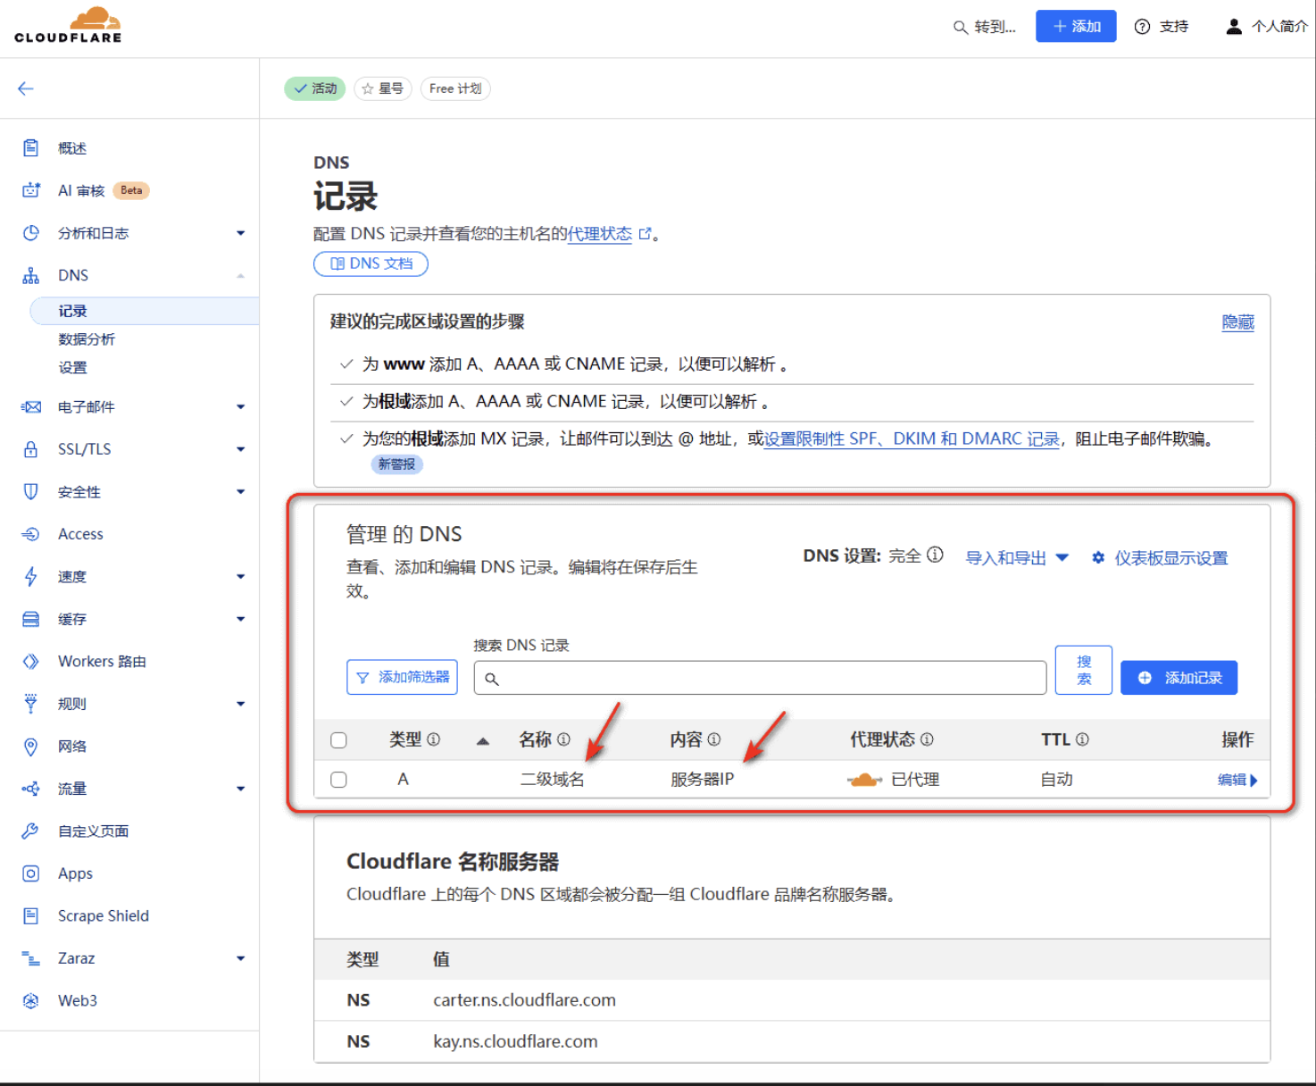Open 仪表板显示设置 link
1316x1086 pixels.
1160,558
